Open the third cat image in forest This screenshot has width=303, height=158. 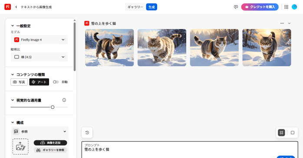(x=214, y=48)
